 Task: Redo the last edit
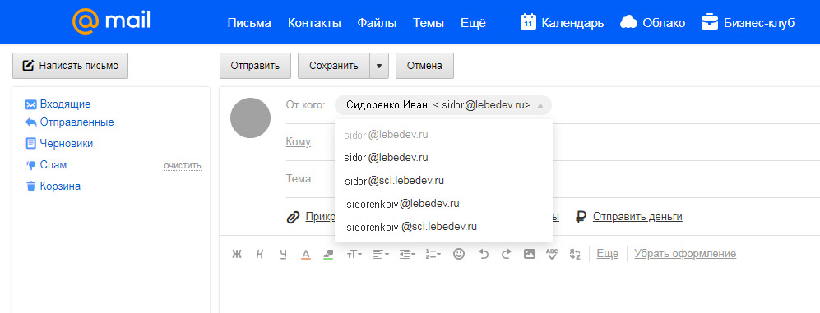(506, 254)
